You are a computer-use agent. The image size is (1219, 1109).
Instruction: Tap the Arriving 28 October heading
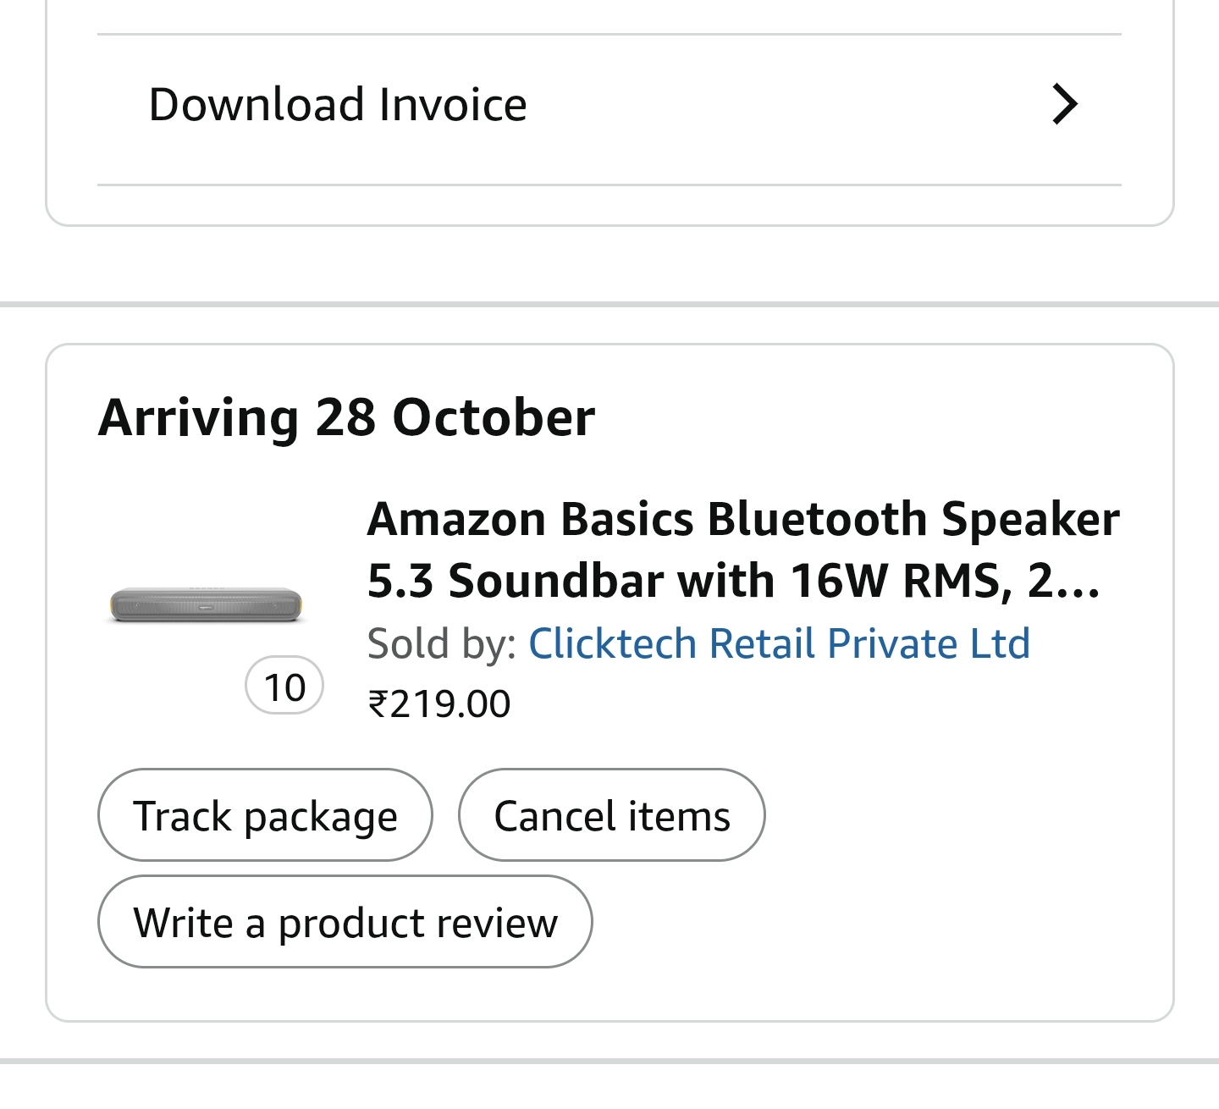[x=346, y=417]
